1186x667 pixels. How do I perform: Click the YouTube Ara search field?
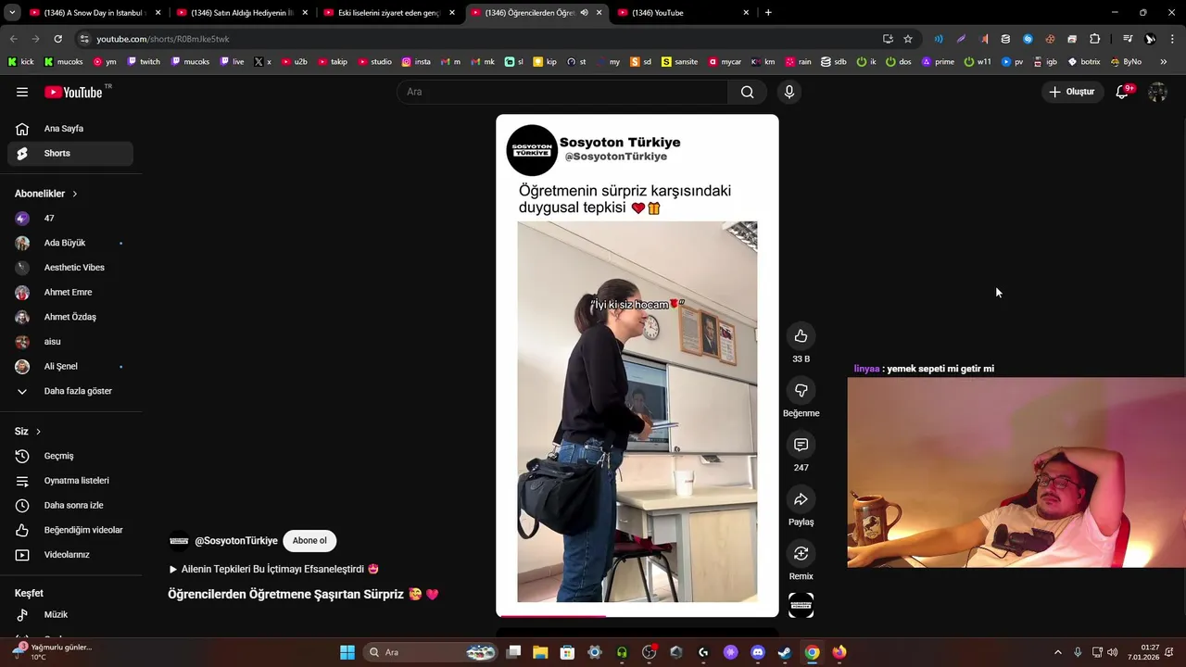click(x=562, y=92)
